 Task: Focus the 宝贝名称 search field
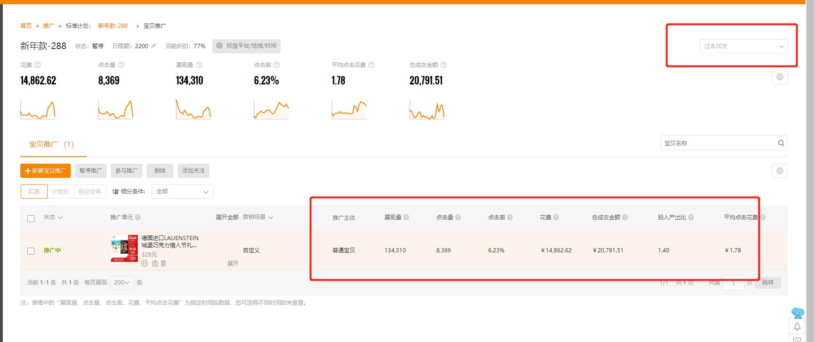tap(724, 143)
